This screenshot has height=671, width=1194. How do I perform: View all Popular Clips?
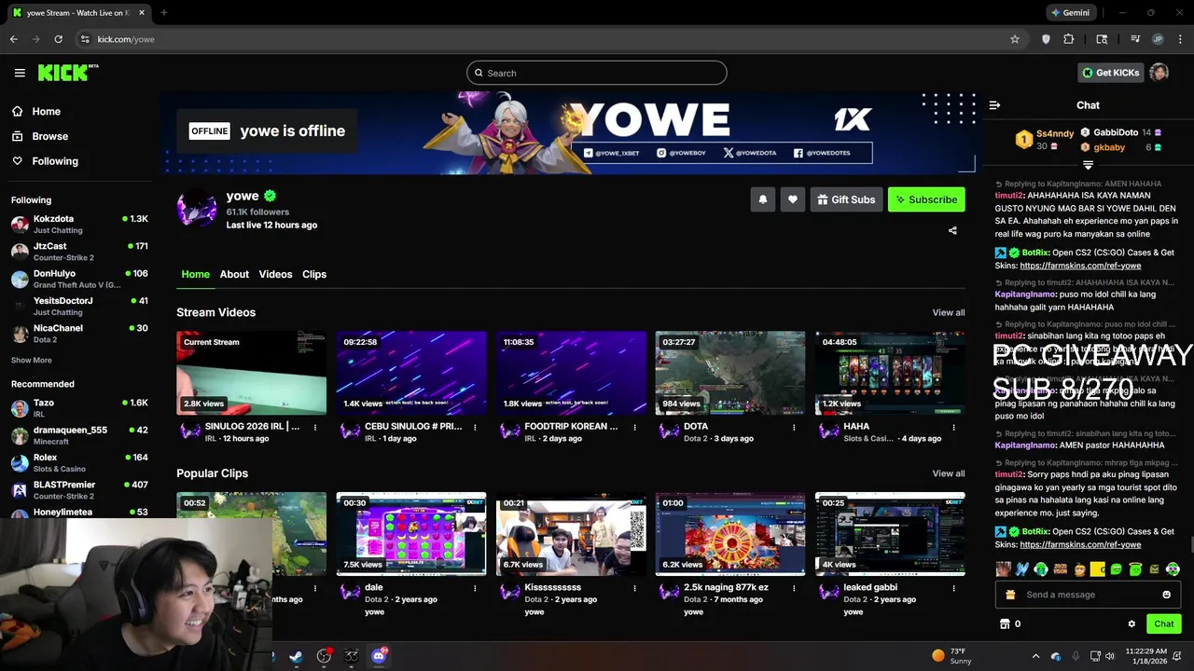(949, 473)
